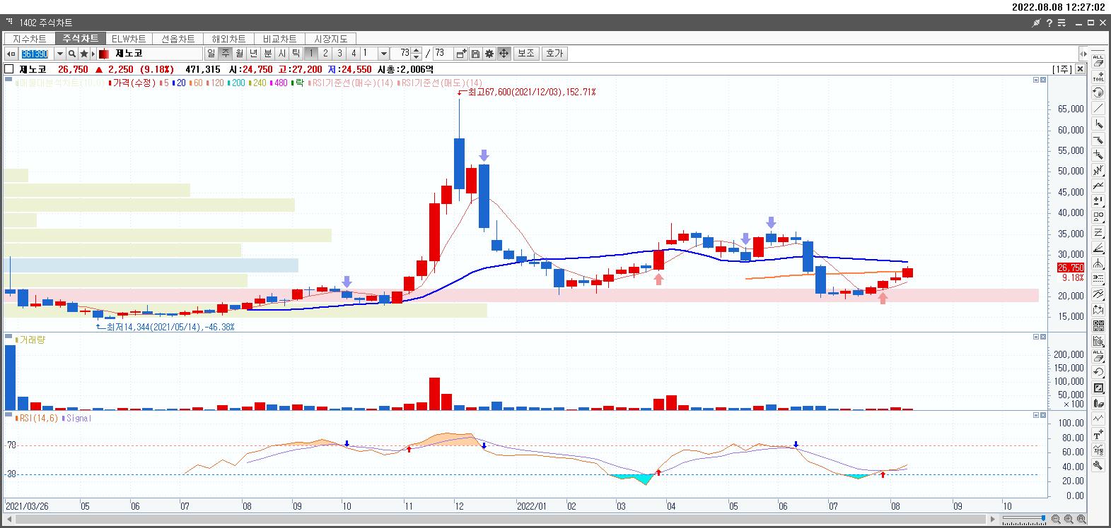Switch to minute (분) period
The width and height of the screenshot is (1111, 528).
coord(267,54)
